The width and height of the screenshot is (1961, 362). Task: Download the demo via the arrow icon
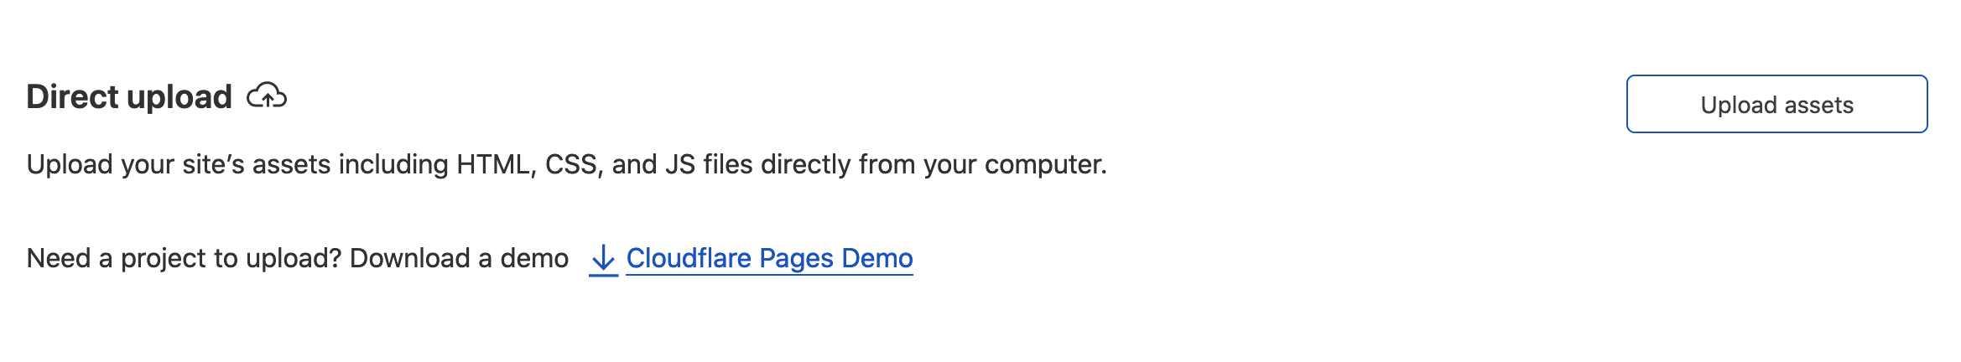(603, 259)
